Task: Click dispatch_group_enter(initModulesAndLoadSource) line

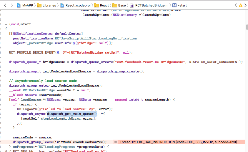Action: (56, 85)
